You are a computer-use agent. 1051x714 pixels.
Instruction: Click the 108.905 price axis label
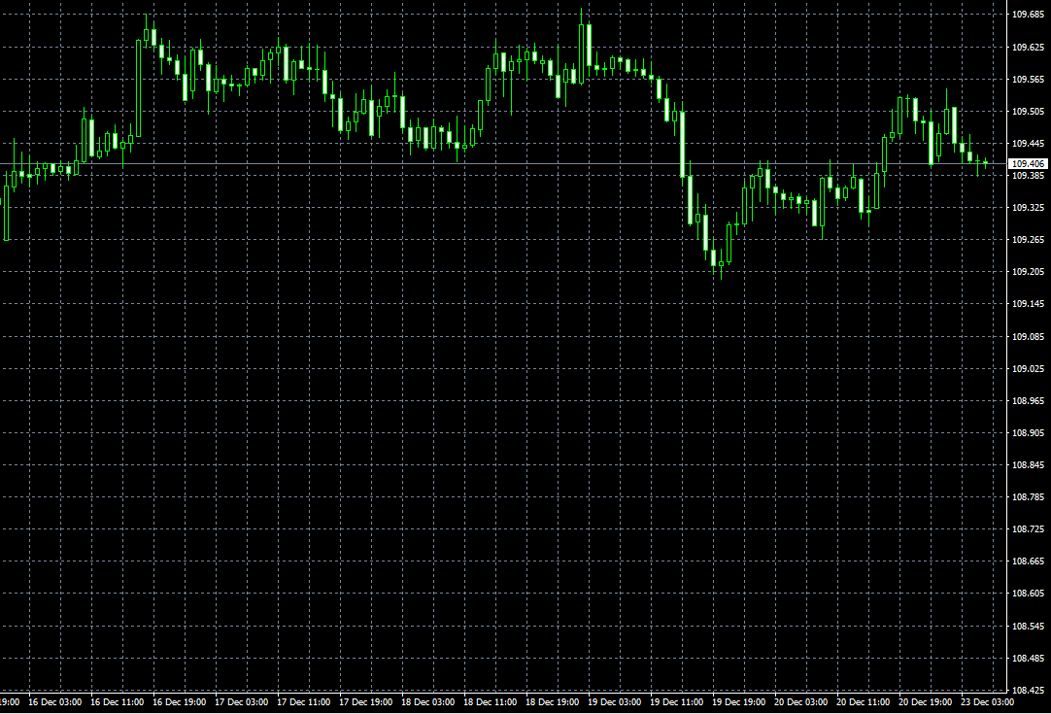tap(1028, 433)
